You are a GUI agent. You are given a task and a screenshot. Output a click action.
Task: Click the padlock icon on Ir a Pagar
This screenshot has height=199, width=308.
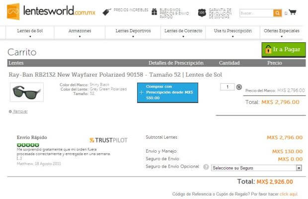pyautogui.click(x=268, y=49)
